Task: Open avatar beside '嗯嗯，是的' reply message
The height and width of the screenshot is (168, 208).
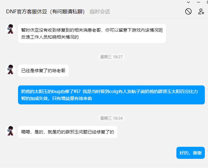Action: (10, 131)
